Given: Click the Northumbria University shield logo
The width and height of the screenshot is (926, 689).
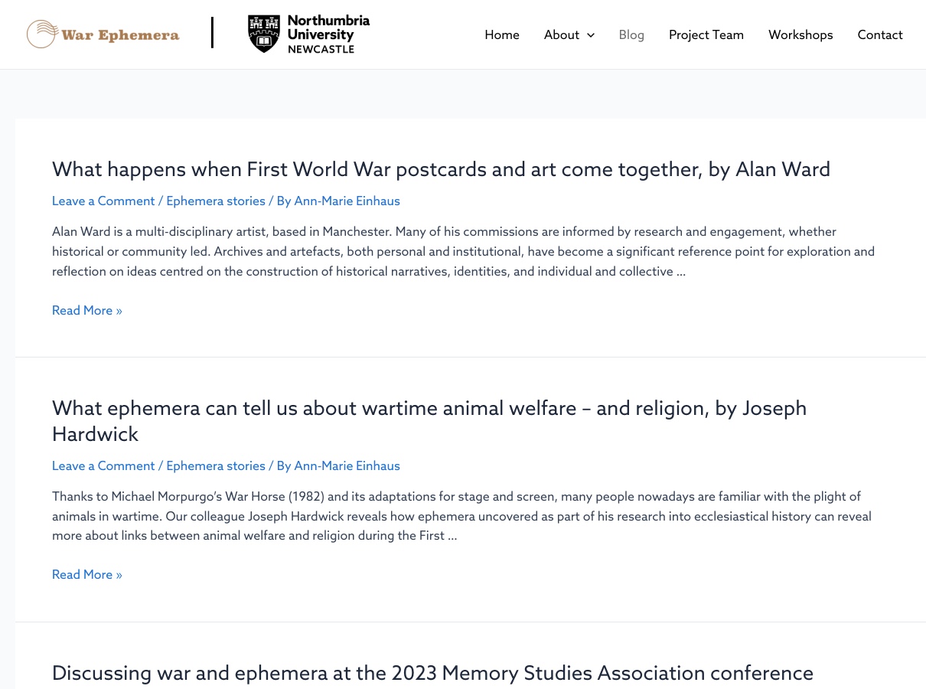Looking at the screenshot, I should pos(264,34).
